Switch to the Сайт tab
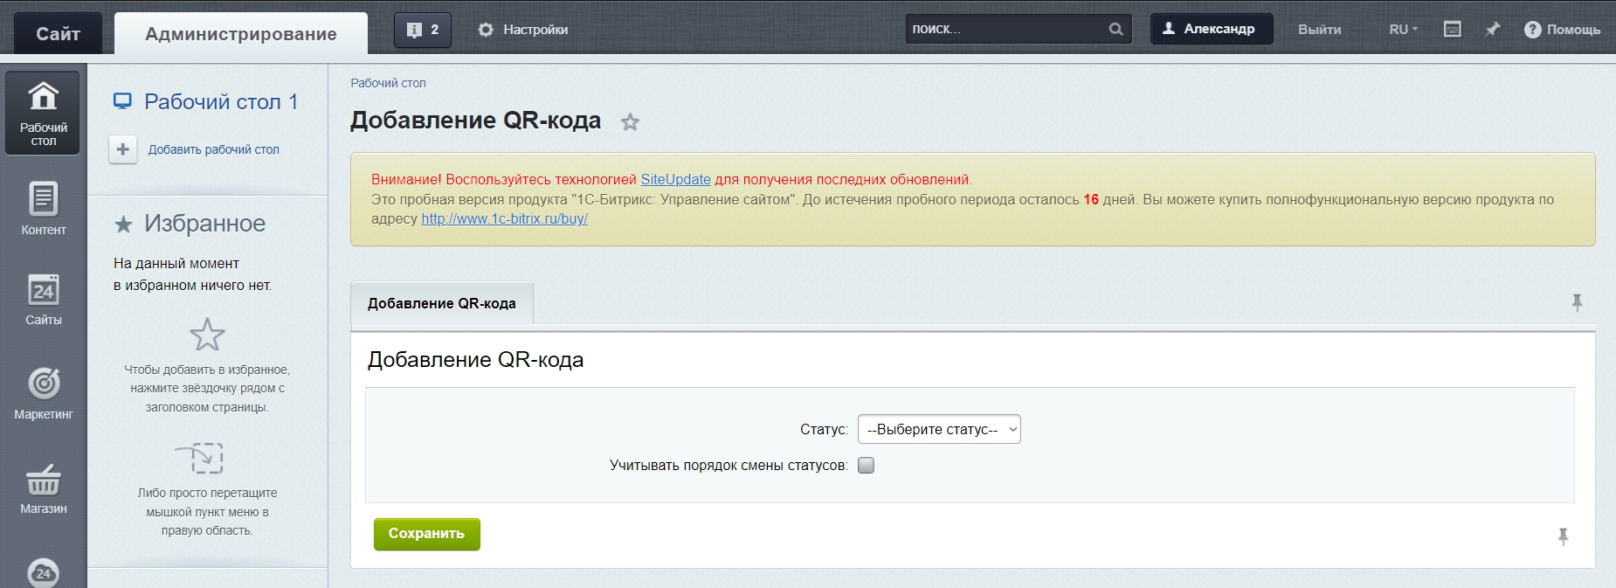This screenshot has width=1616, height=588. coord(58,34)
